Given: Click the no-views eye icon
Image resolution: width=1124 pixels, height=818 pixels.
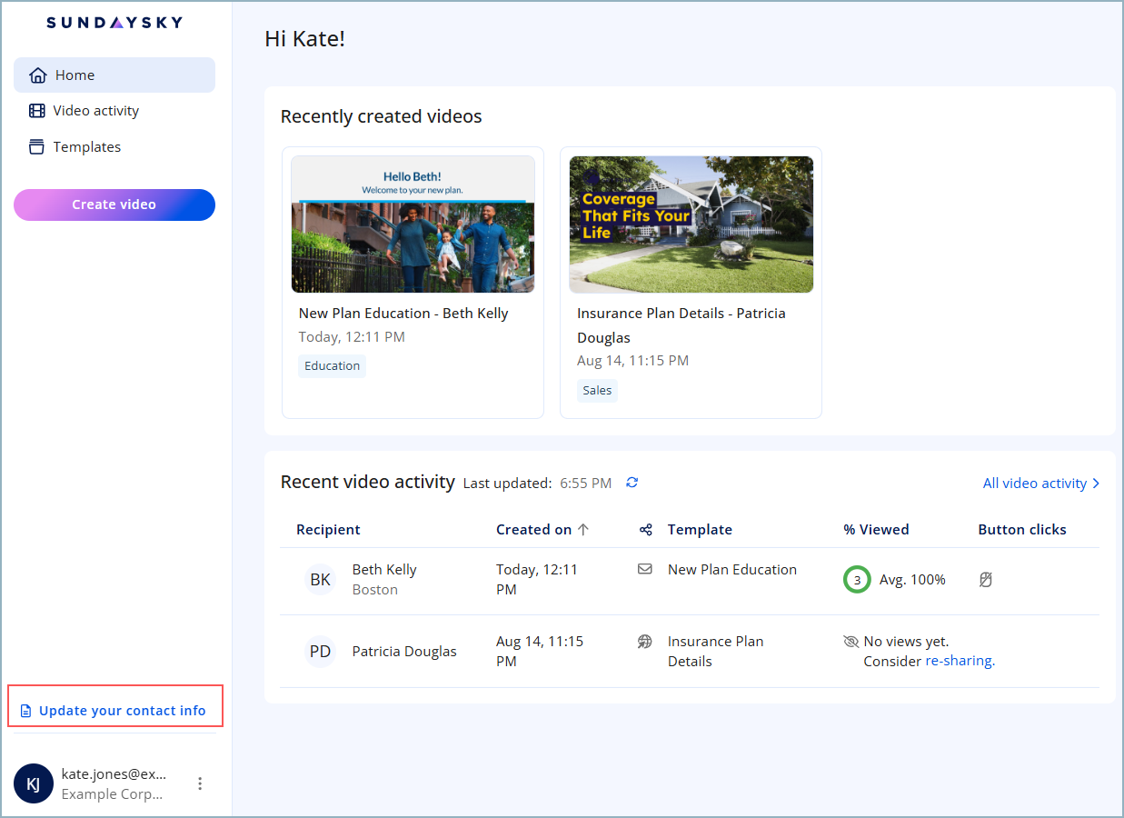Looking at the screenshot, I should (851, 642).
